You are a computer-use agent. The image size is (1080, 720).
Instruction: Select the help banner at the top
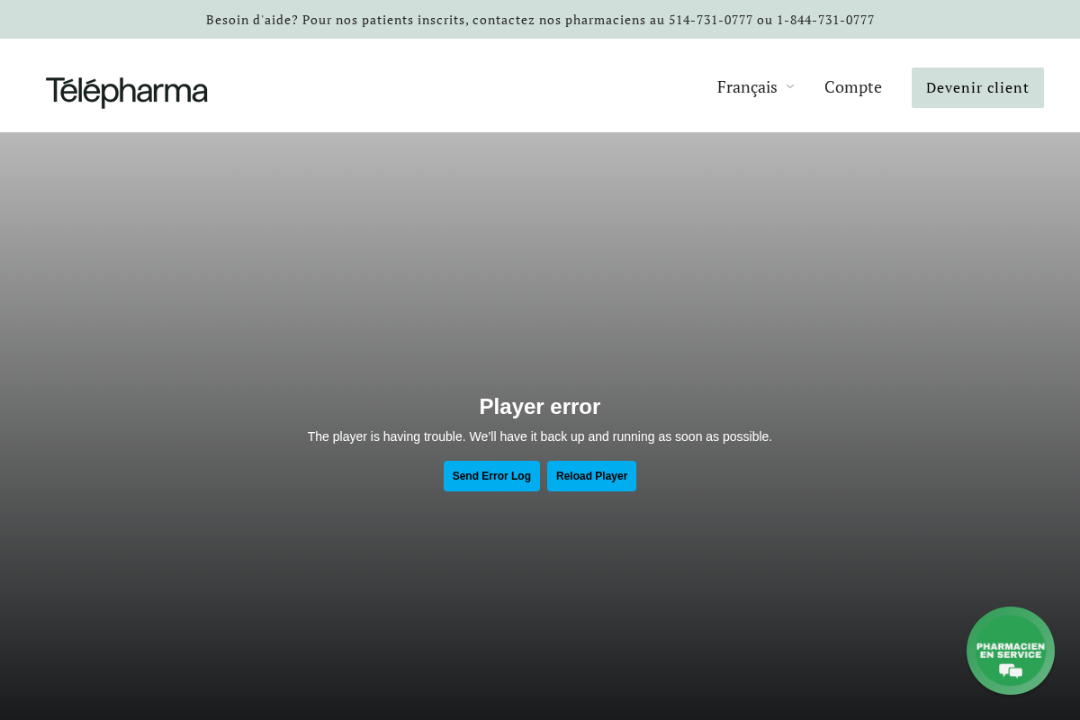pos(540,19)
